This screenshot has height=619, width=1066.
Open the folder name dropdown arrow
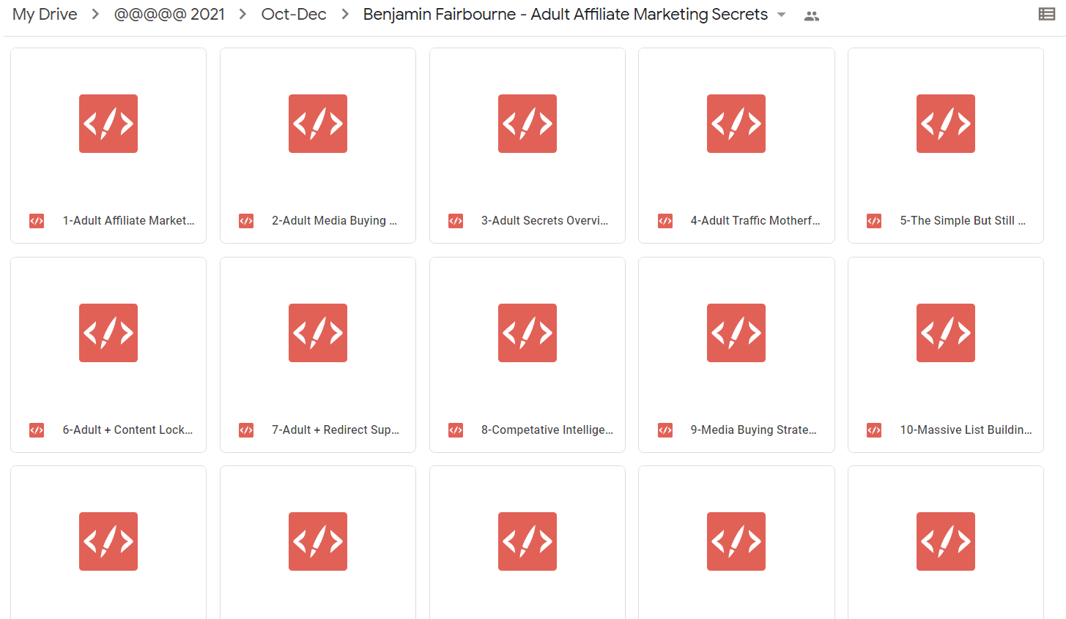[782, 15]
